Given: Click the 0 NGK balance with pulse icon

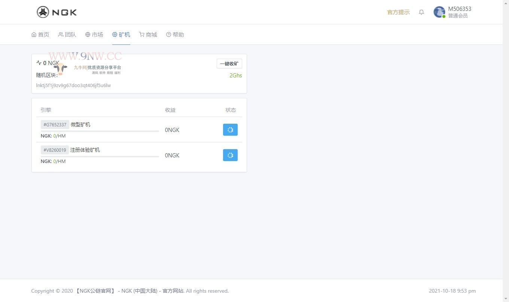Looking at the screenshot, I should coord(48,63).
